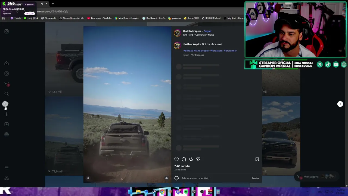
Task: Open the StreamElements bookmark
Action: [72, 18]
